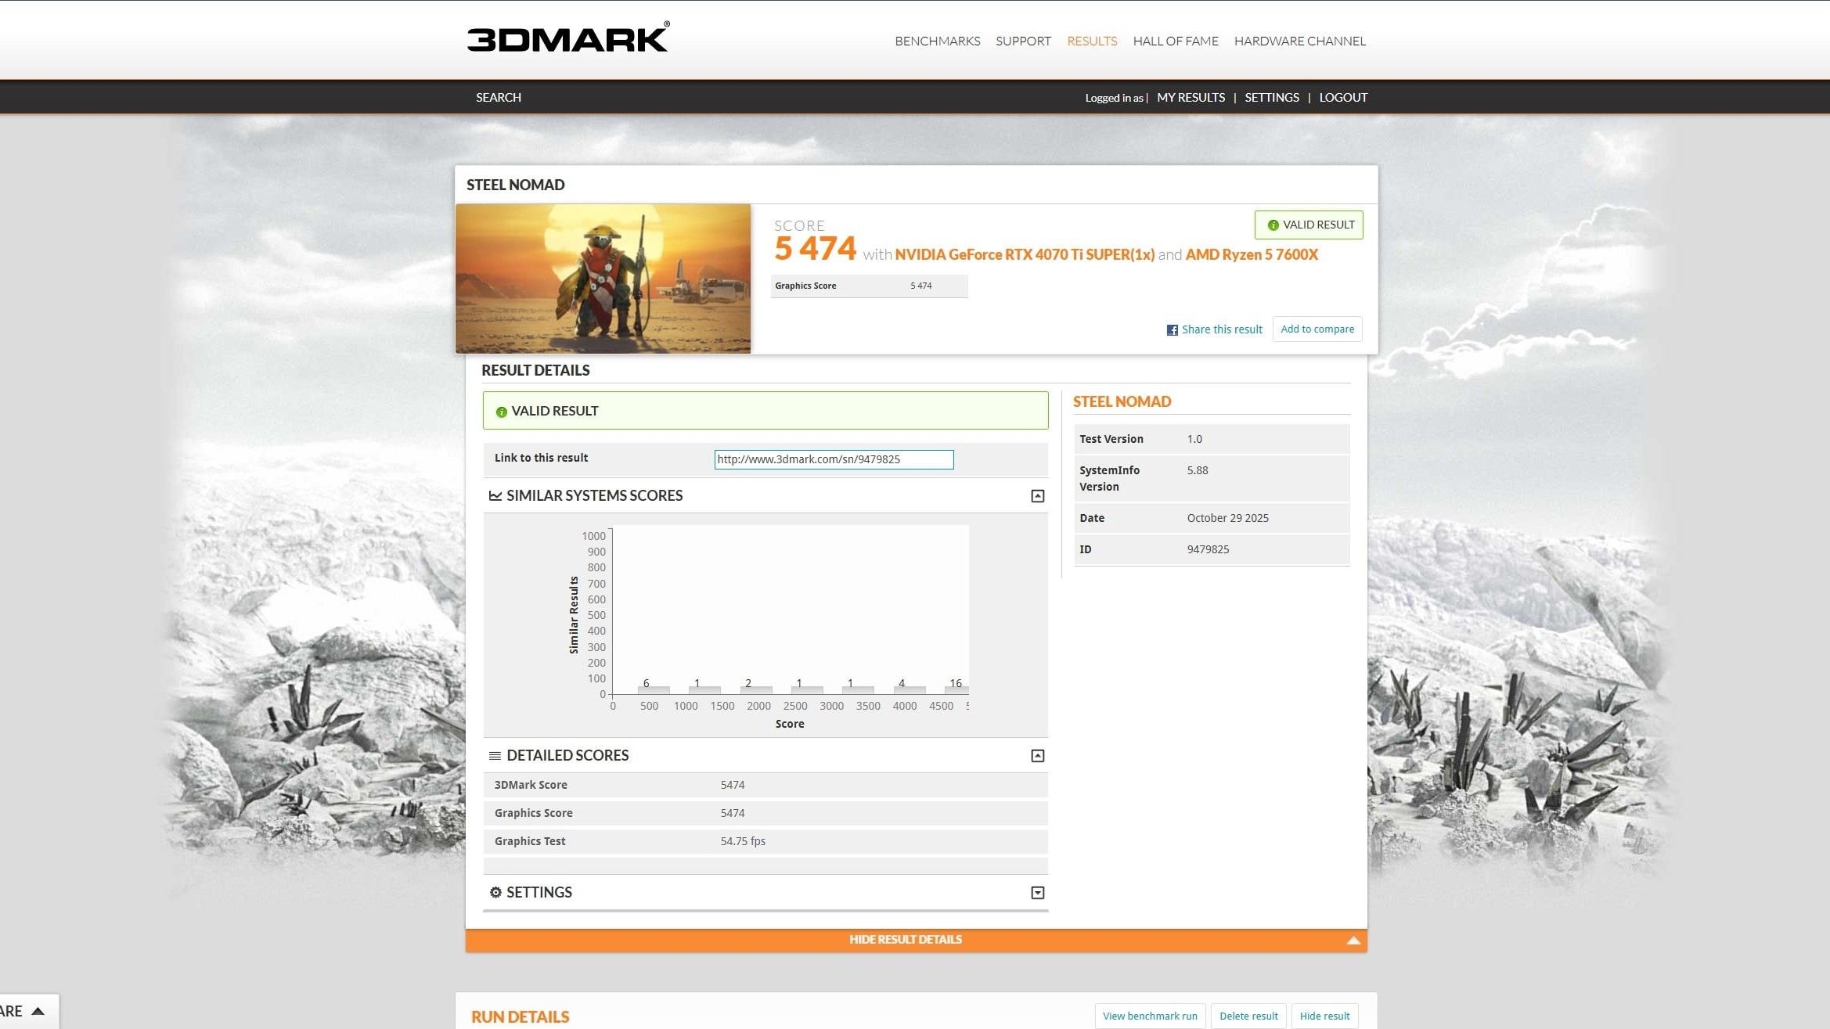Open the Hardware Channel page
The height and width of the screenshot is (1029, 1830).
point(1299,41)
